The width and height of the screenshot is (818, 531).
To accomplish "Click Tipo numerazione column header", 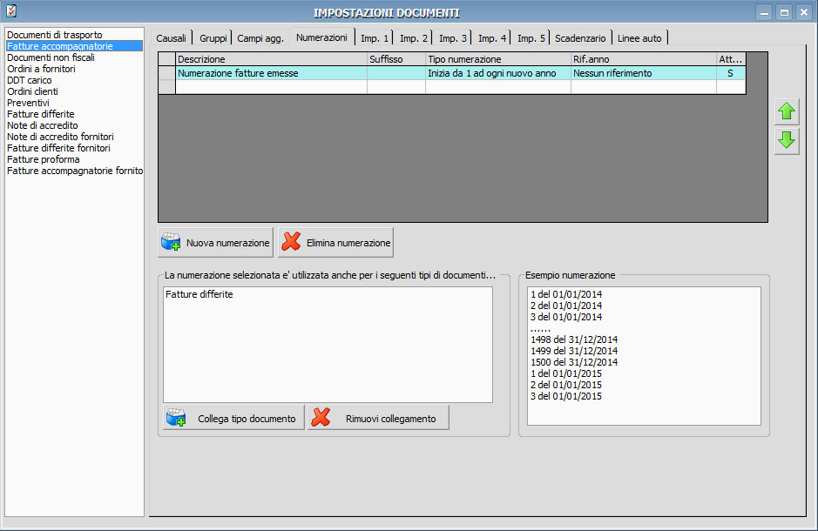I will point(498,59).
